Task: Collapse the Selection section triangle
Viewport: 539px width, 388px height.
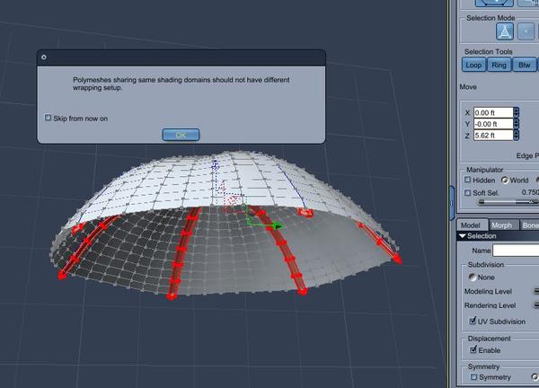Action: click(x=463, y=236)
